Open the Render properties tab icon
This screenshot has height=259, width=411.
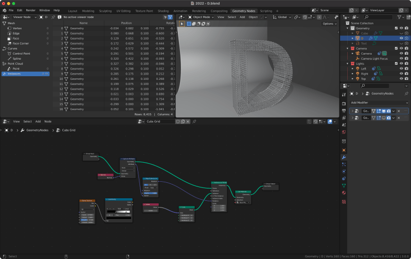(x=344, y=103)
